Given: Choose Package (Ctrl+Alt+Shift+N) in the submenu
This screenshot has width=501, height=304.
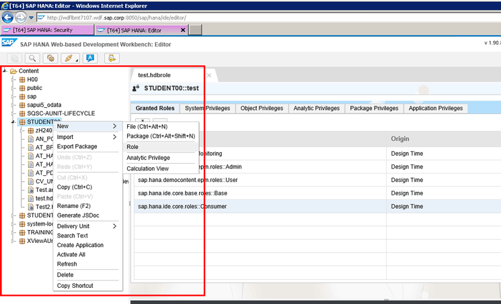Looking at the screenshot, I should coord(161,136).
